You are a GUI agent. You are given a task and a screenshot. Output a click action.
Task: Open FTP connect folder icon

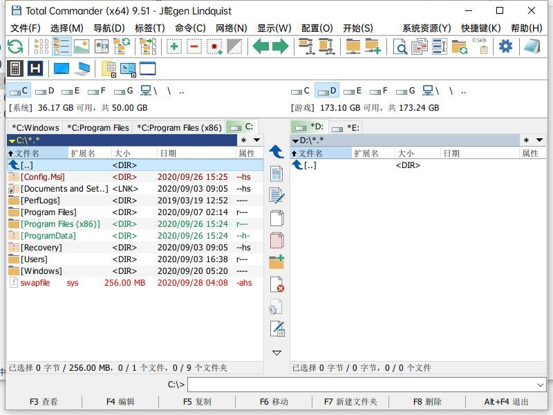point(353,46)
